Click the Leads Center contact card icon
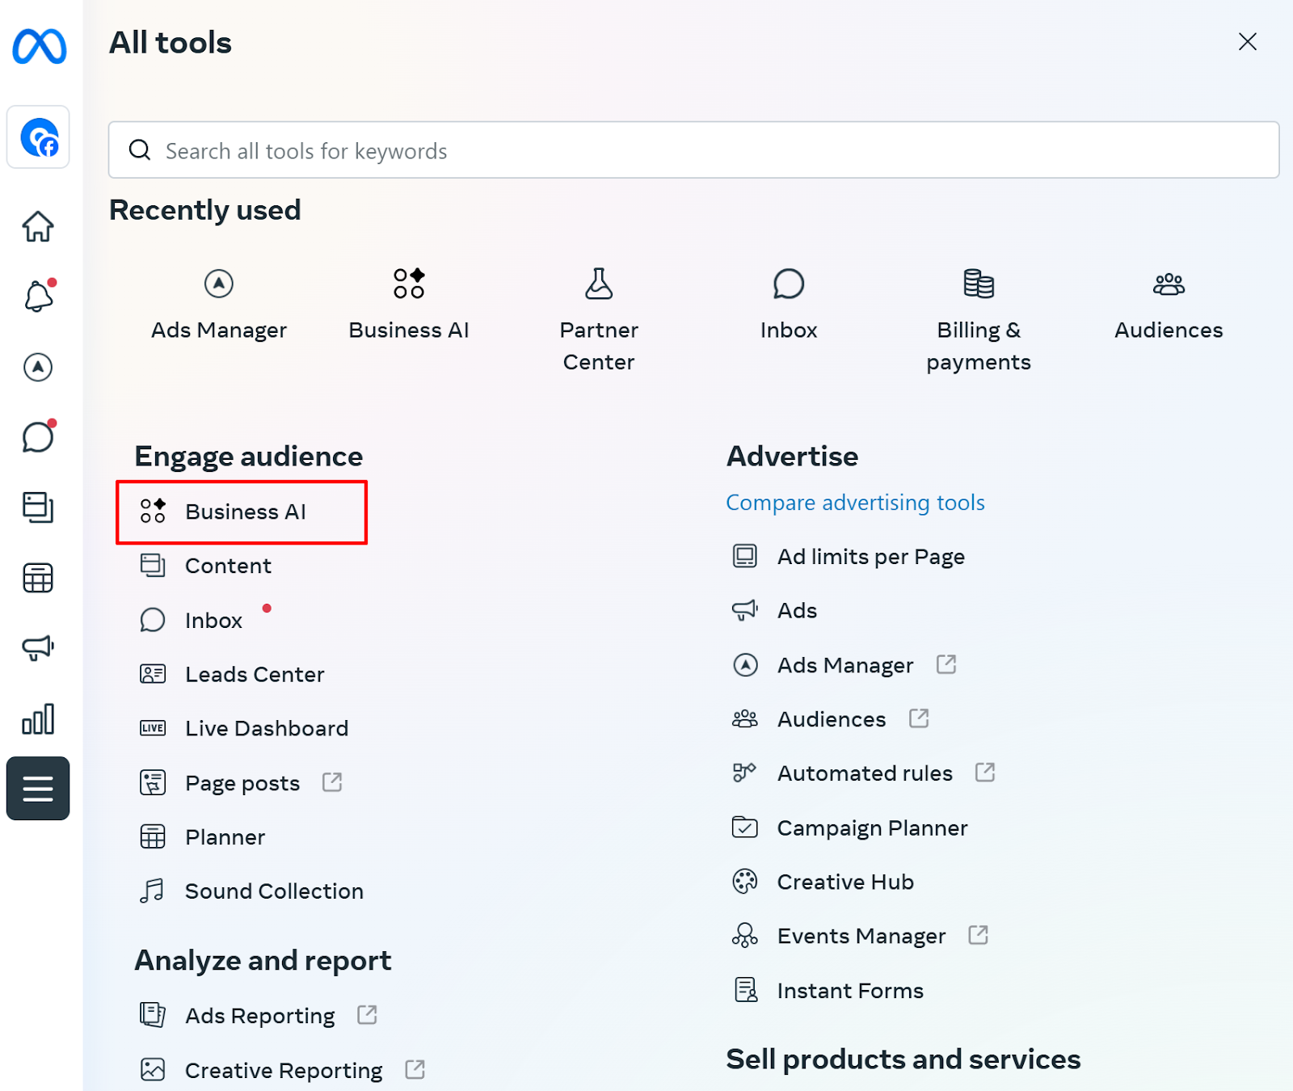The width and height of the screenshot is (1293, 1091). [153, 674]
